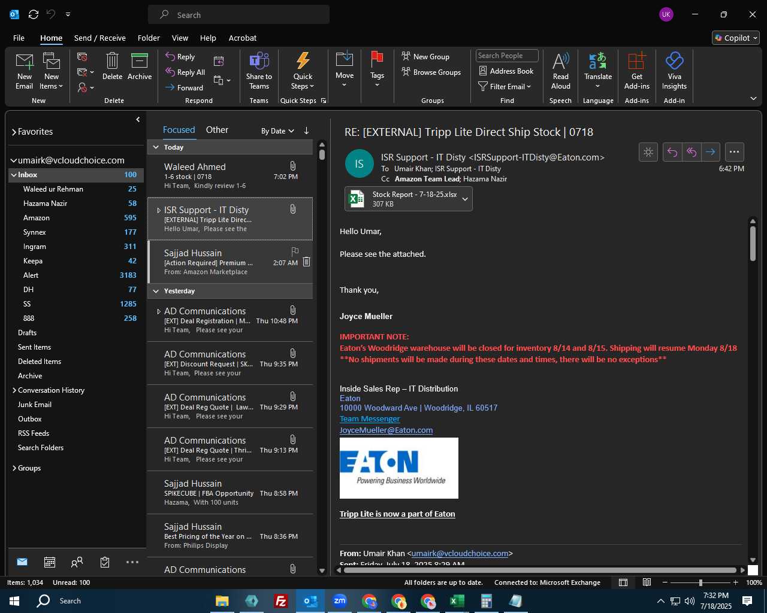Collapse the folder pane arrow
Screen dimensions: 767x613
[x=138, y=120]
